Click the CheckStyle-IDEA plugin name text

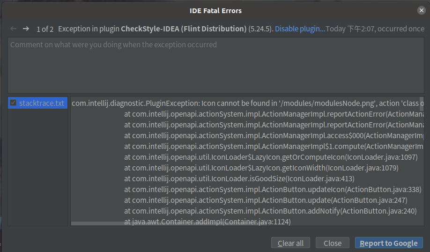[184, 29]
